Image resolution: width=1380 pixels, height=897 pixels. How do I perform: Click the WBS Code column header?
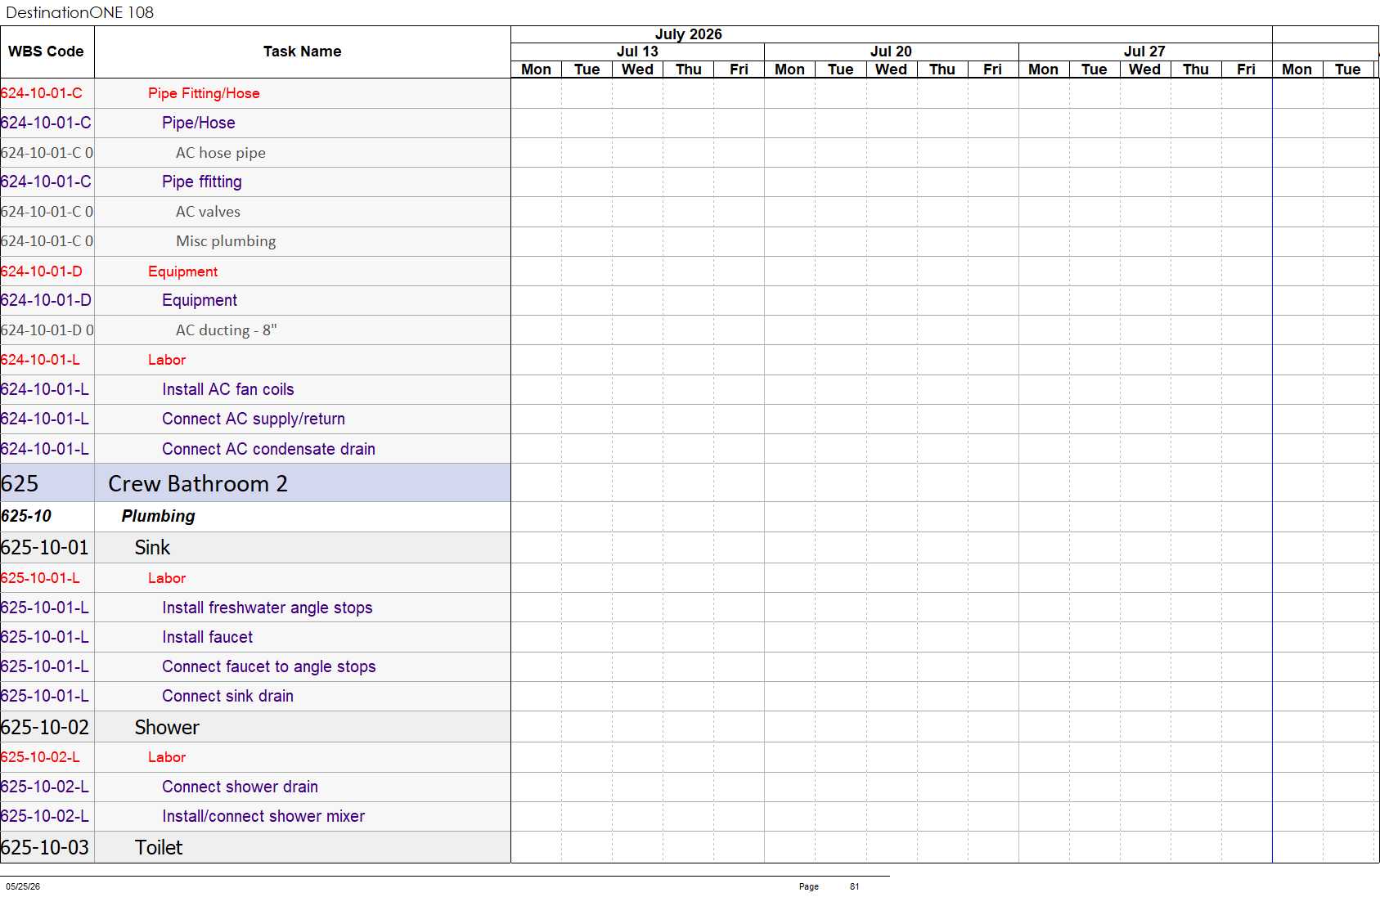[x=47, y=52]
